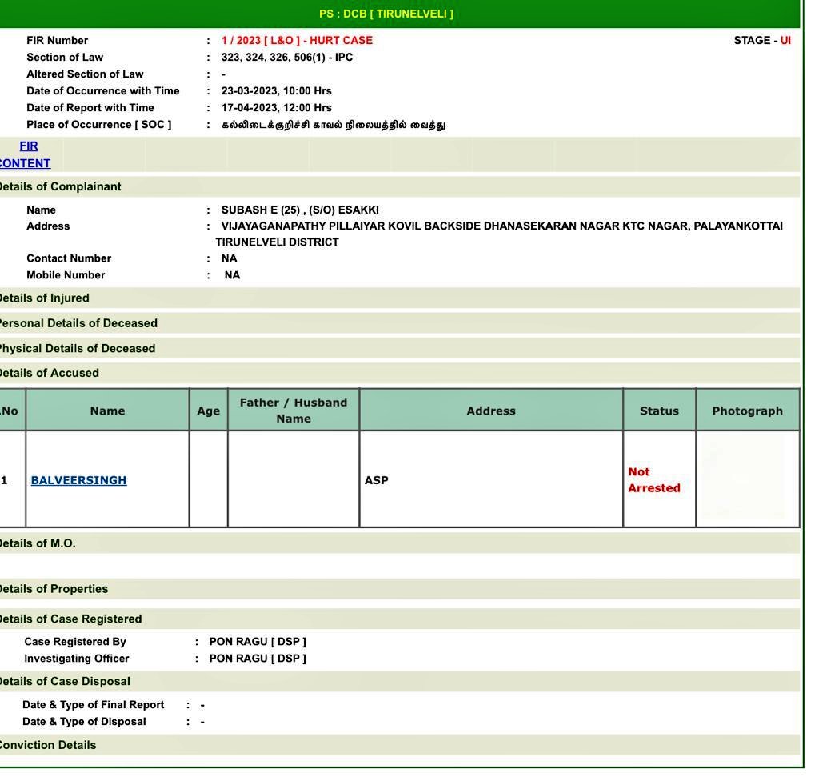The image size is (819, 777).
Task: Click the Details of Properties section header
Action: 400,589
